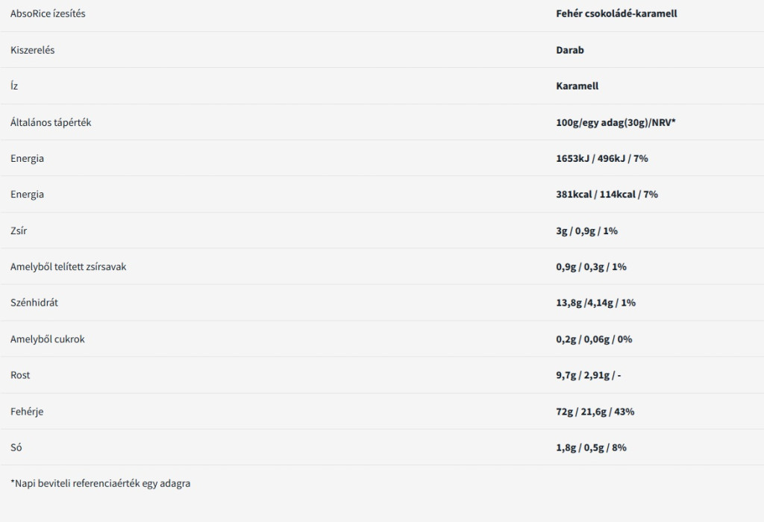Select the 'Fehér csokoládé-karamell' value
Screen dimensions: 764x522
click(616, 13)
